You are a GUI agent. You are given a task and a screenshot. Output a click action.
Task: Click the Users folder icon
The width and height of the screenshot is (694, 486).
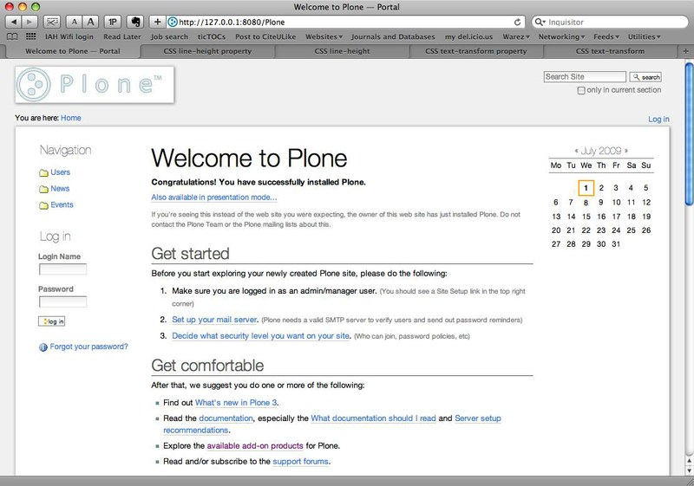click(x=43, y=172)
